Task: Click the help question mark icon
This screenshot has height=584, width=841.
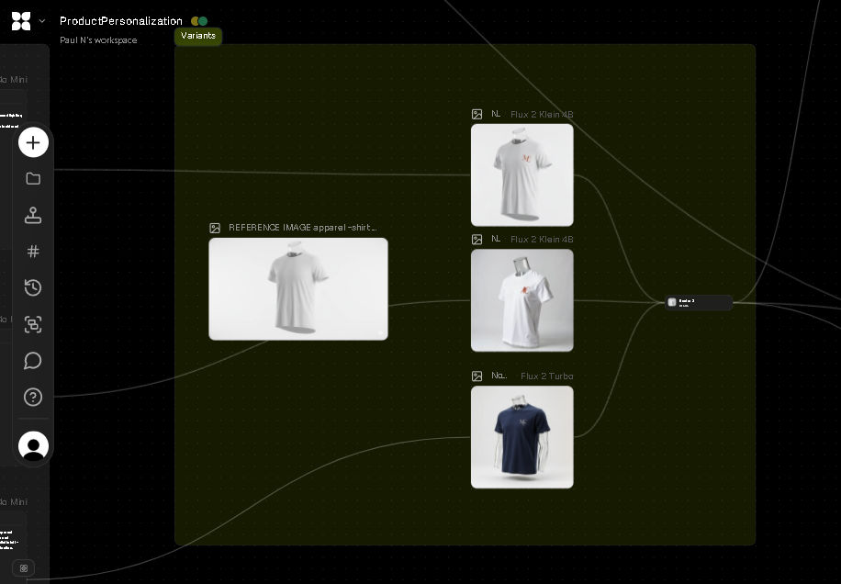Action: 33,398
